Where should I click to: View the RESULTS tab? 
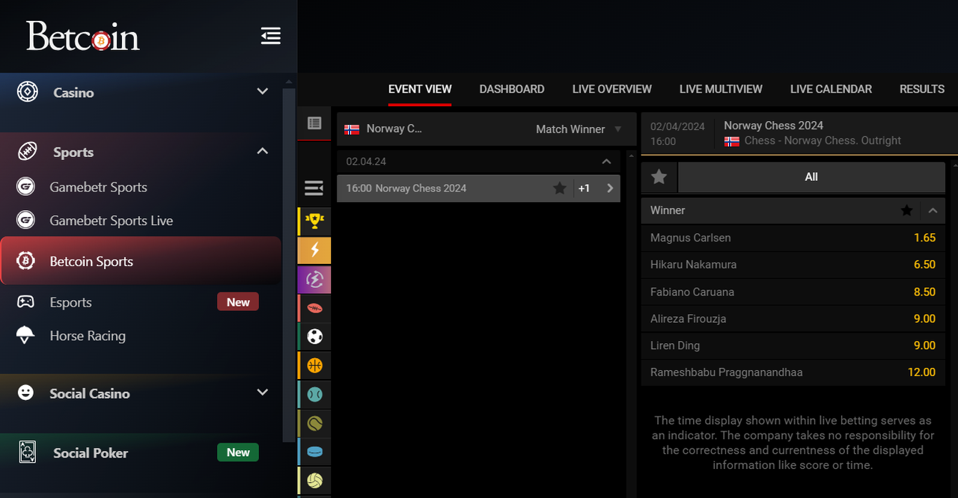(922, 89)
